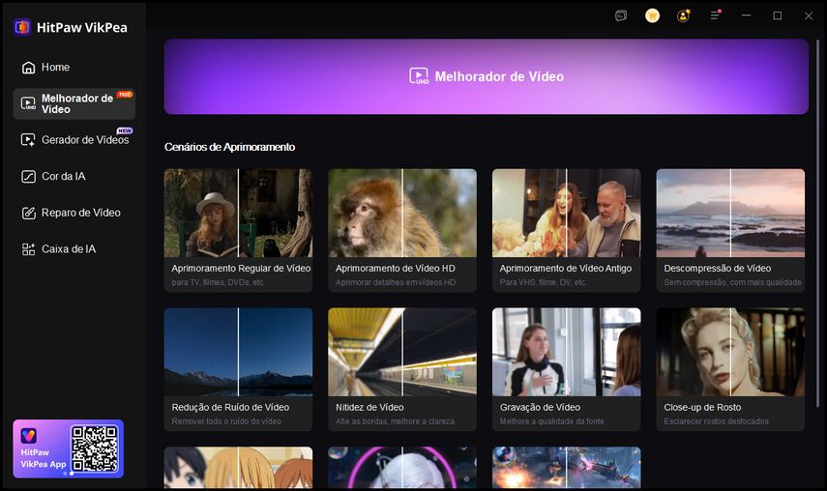Choose Aprimoramento Regular de Vídeo scenario

point(238,230)
